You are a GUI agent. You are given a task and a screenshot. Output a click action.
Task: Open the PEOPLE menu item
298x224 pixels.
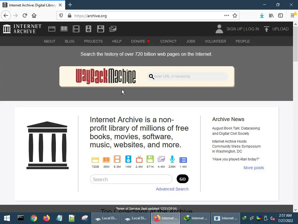(242, 41)
